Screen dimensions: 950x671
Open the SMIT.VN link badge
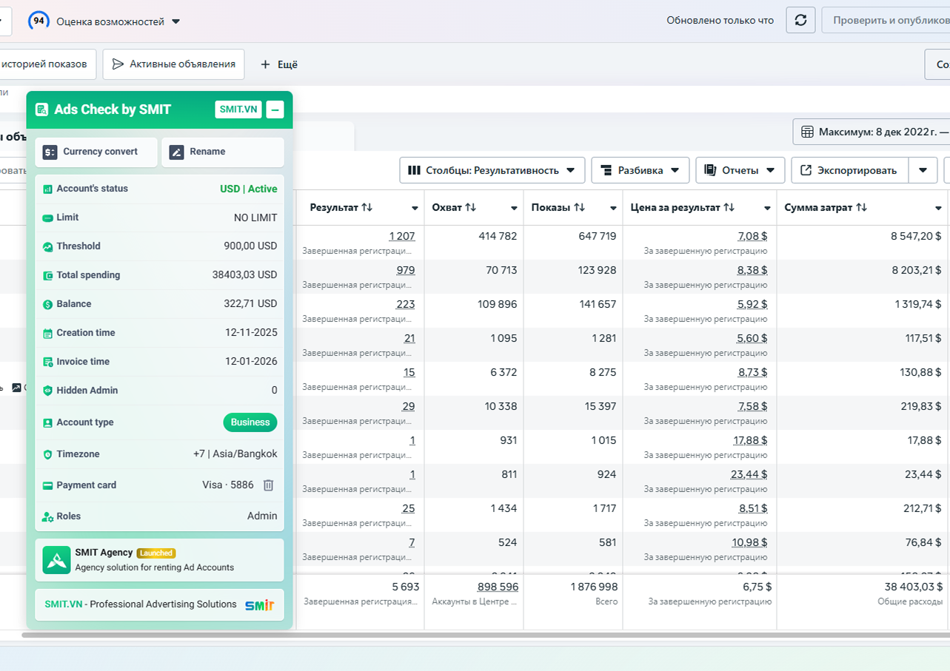[238, 109]
